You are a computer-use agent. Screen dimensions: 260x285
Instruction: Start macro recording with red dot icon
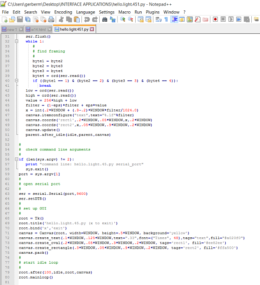tap(215, 19)
